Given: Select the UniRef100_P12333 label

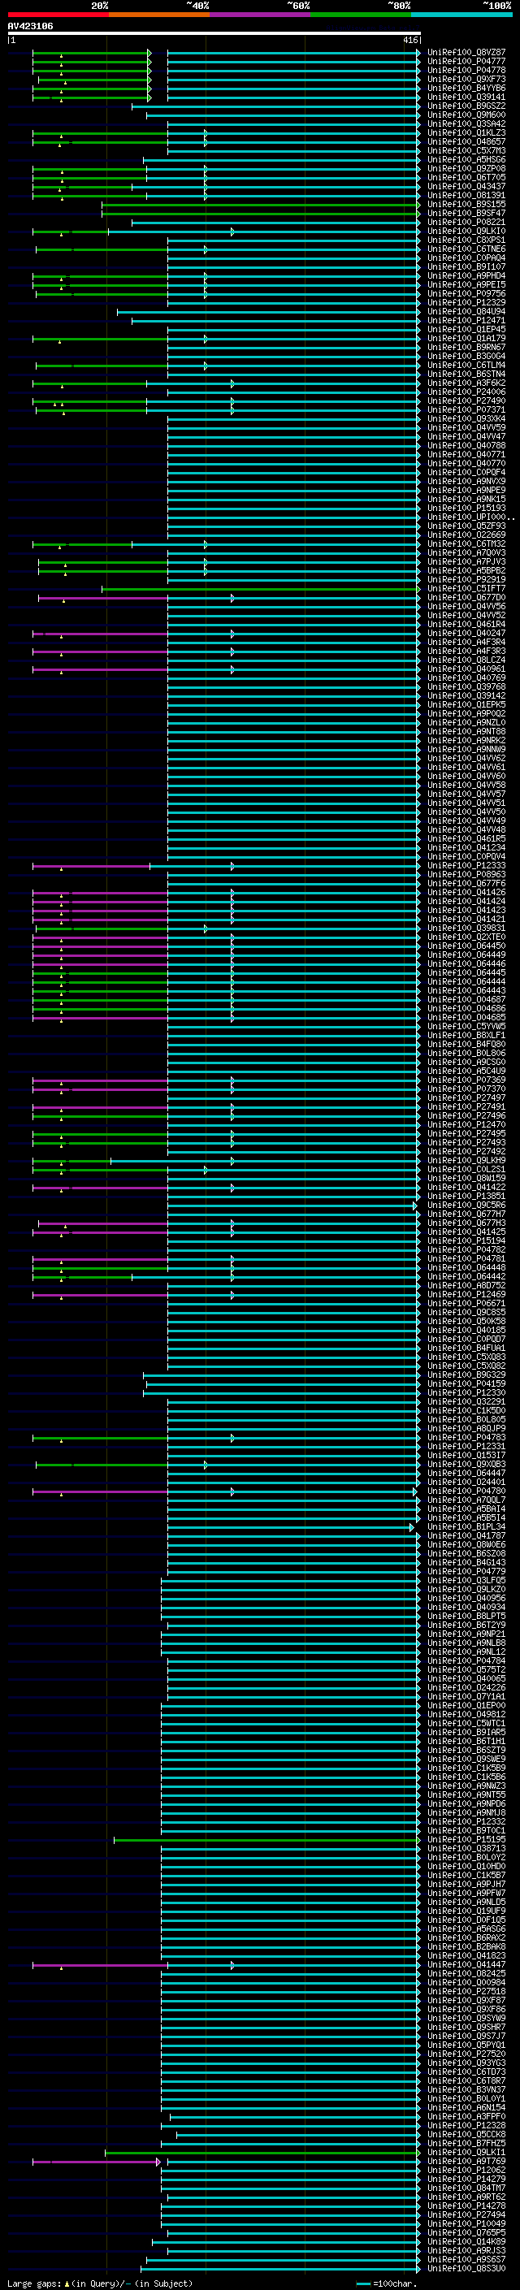Looking at the screenshot, I should [466, 866].
